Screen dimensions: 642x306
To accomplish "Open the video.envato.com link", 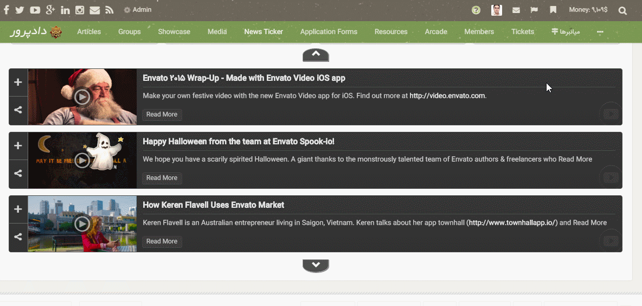I will pyautogui.click(x=447, y=96).
